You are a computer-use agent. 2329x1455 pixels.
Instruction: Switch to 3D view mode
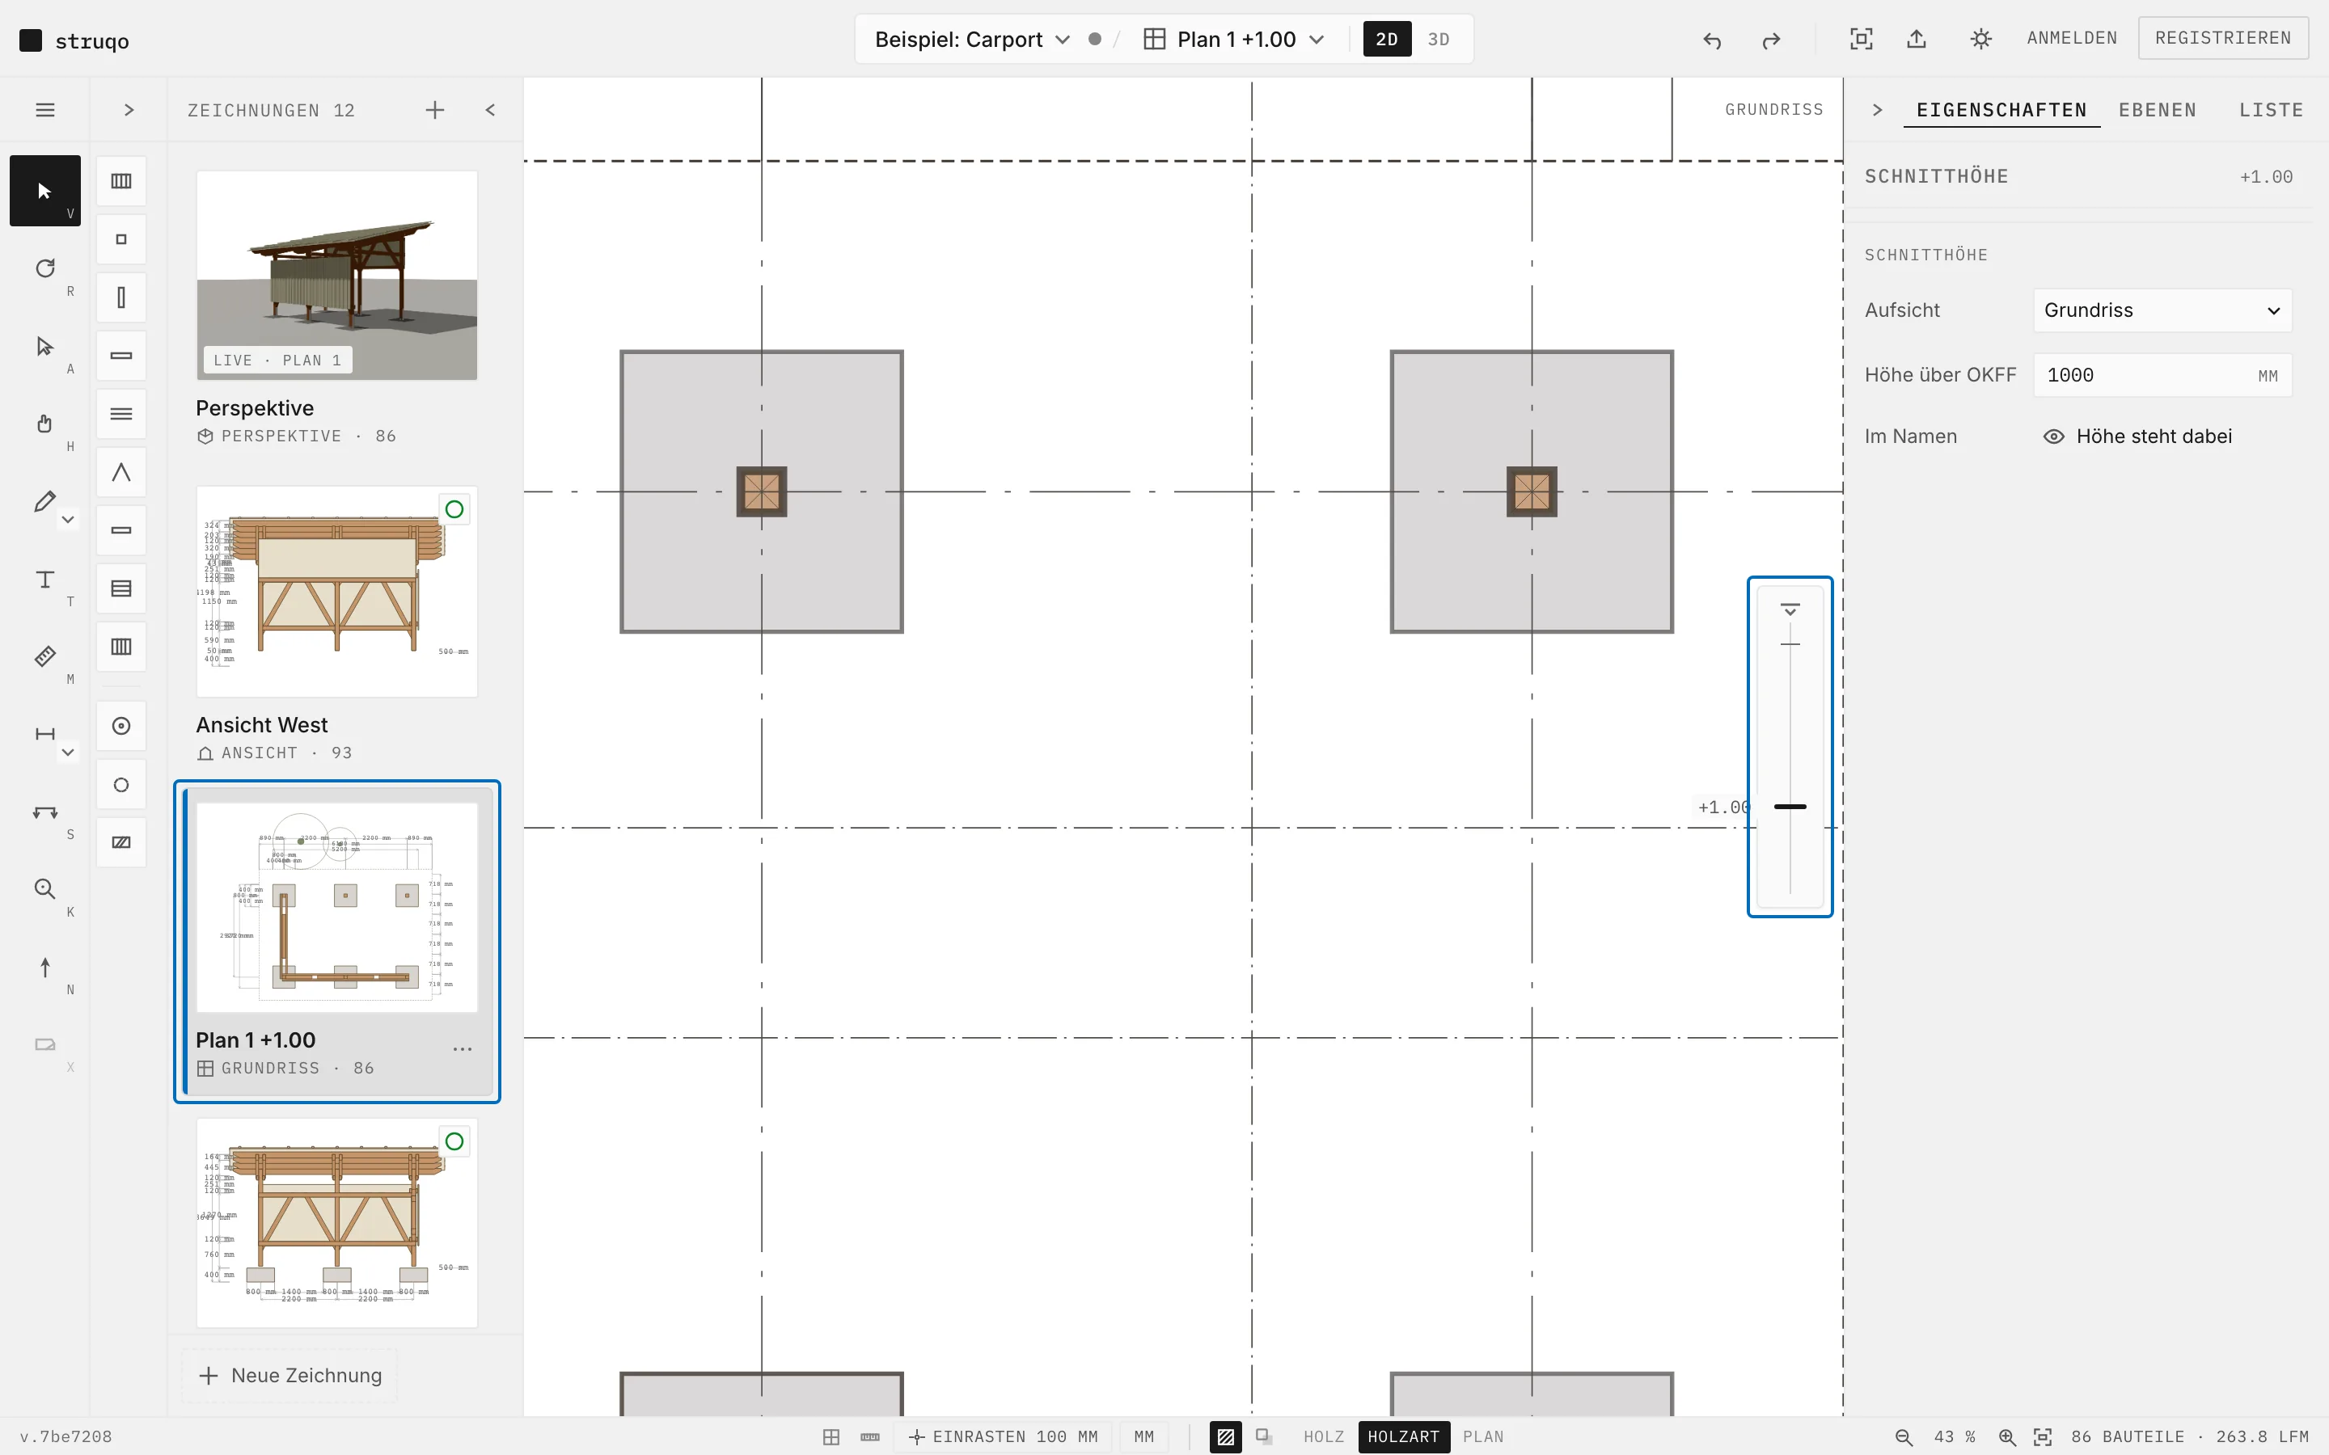pos(1438,40)
